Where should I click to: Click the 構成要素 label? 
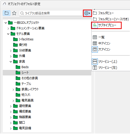(x=25, y=112)
